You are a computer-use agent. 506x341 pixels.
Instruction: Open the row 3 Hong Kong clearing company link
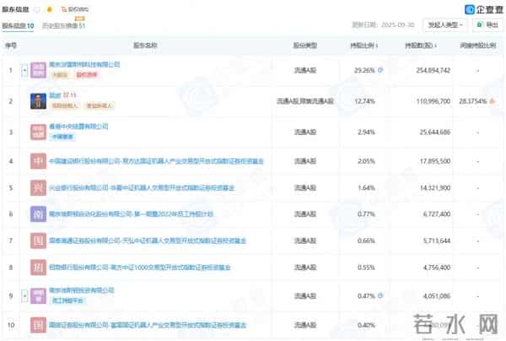(x=78, y=126)
